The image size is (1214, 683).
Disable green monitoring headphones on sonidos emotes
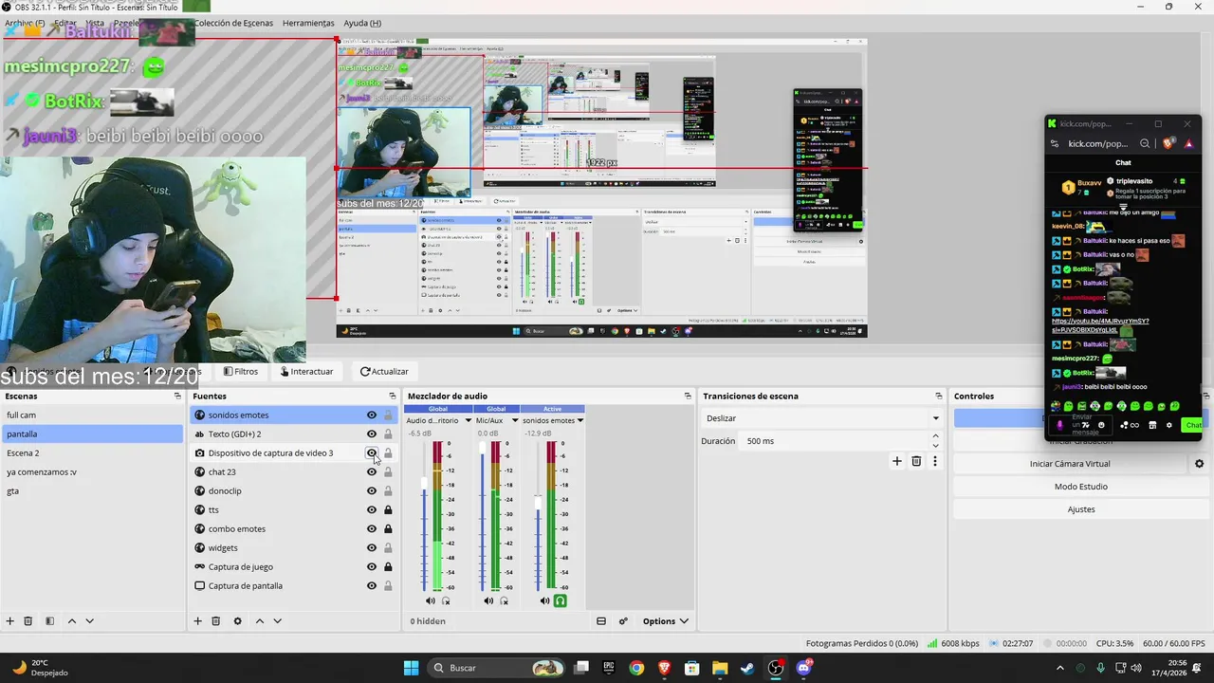pyautogui.click(x=561, y=600)
